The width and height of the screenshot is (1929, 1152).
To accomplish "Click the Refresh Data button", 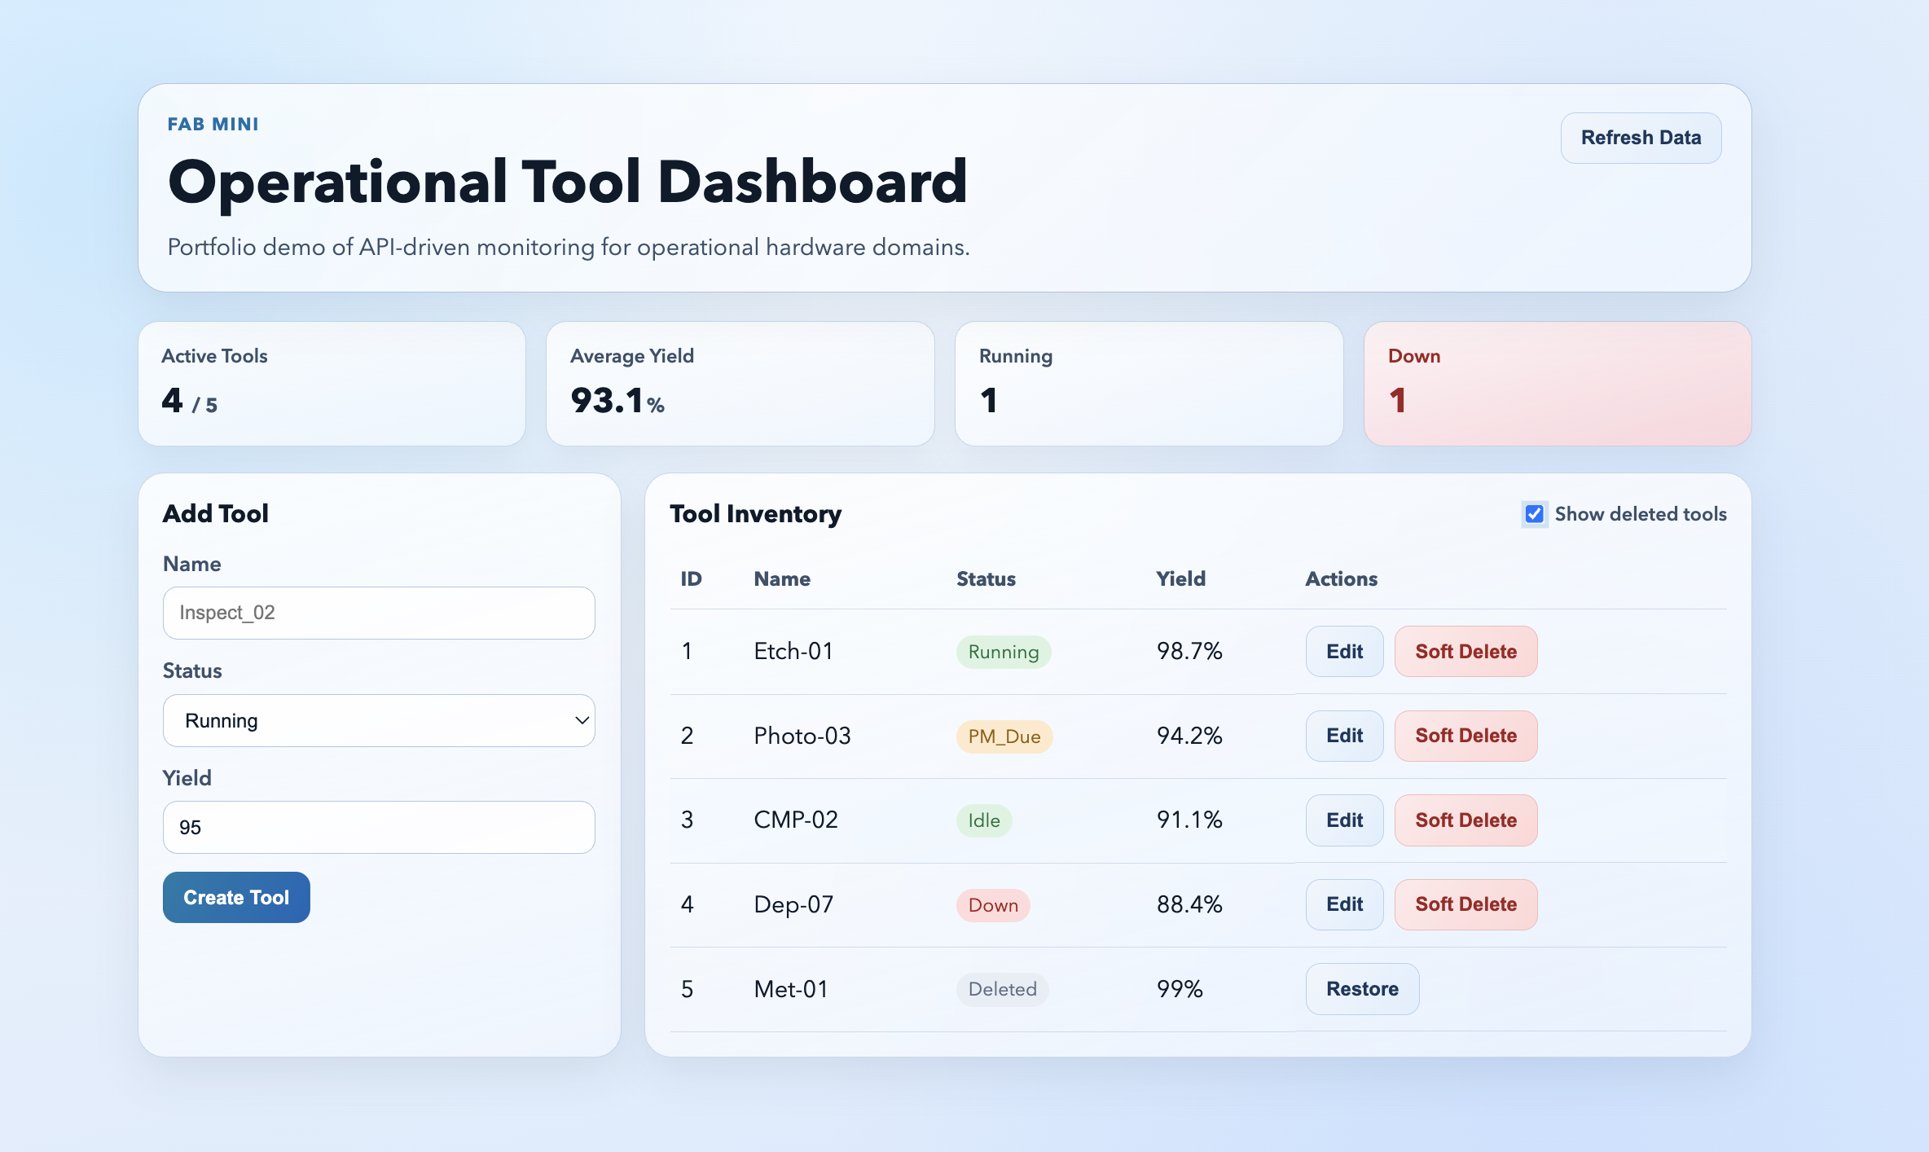I will [x=1640, y=138].
